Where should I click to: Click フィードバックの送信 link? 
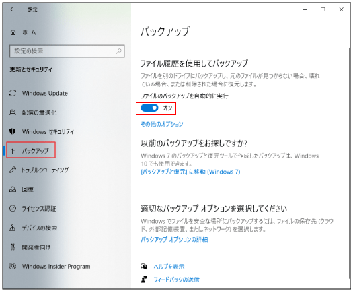176,280
